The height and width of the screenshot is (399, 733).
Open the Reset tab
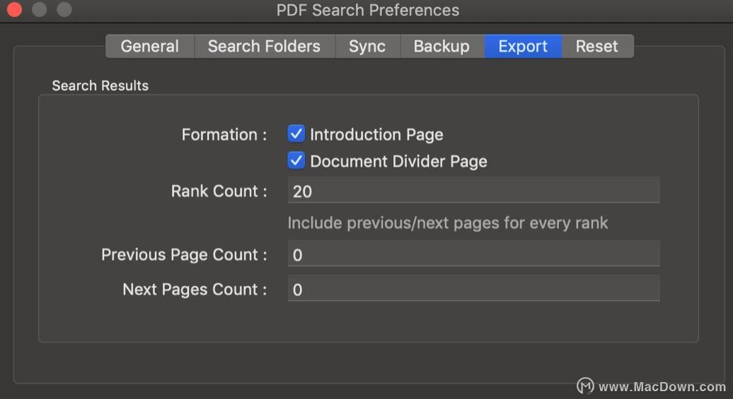597,46
